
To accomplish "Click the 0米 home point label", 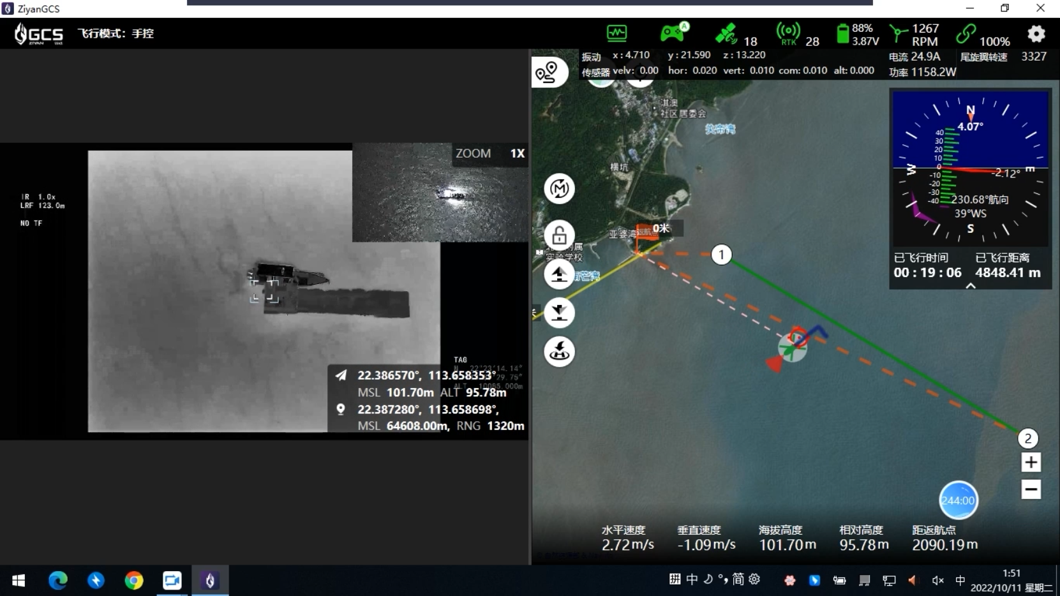I will coord(661,228).
